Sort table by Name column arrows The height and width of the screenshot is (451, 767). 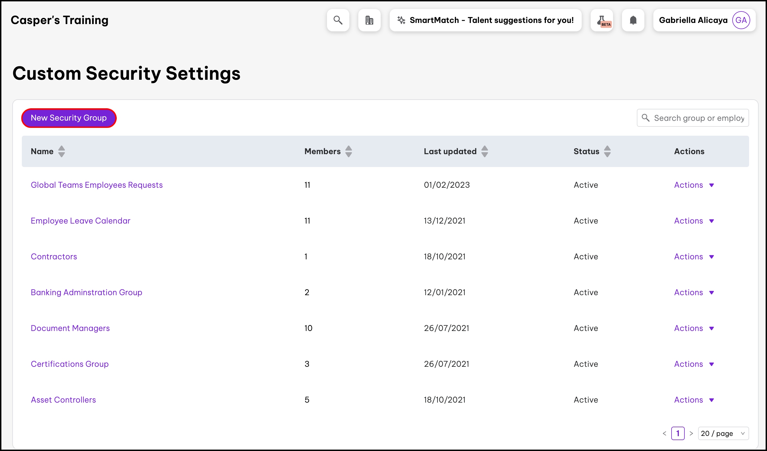click(x=62, y=151)
